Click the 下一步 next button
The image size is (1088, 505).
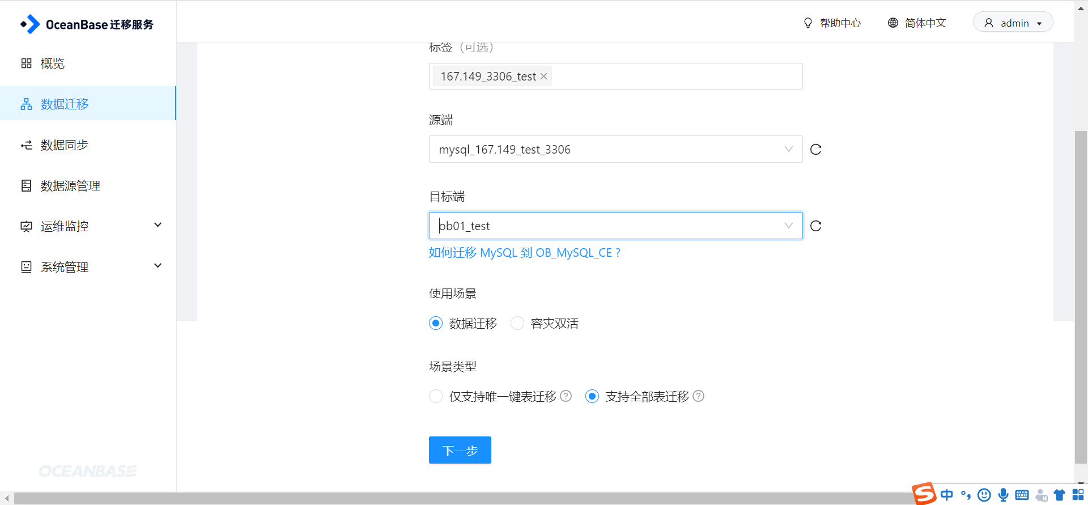(x=460, y=450)
